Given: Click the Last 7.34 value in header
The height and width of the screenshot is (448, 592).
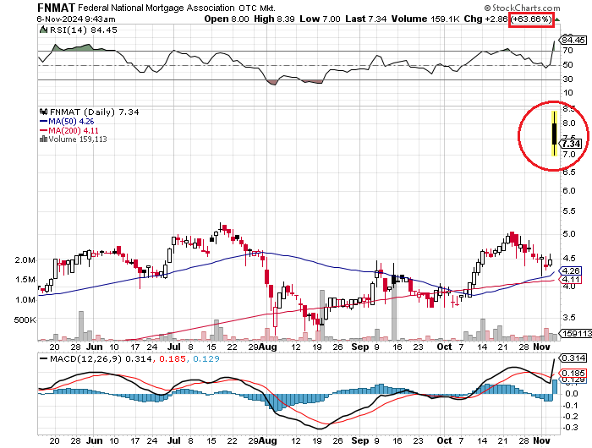Looking at the screenshot, I should coord(366,19).
